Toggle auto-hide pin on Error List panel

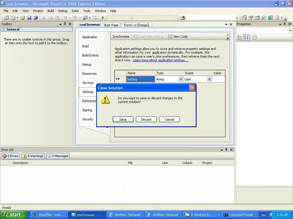tap(226, 150)
